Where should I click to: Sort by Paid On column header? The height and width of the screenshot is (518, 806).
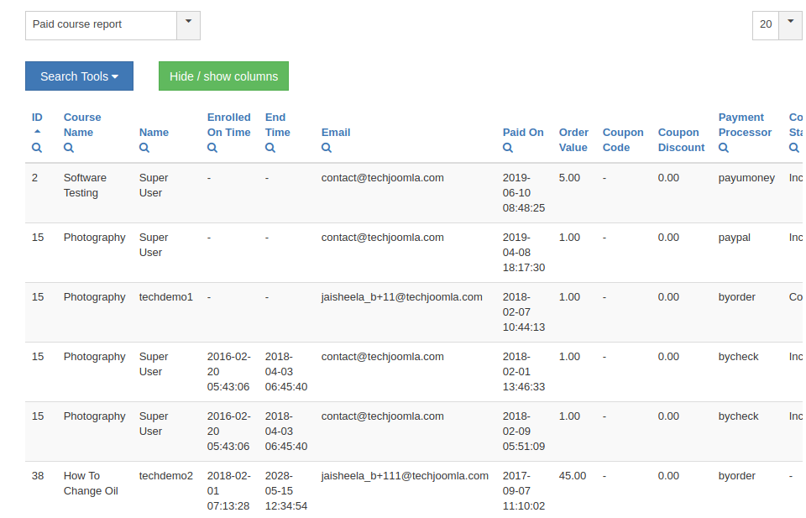coord(523,133)
